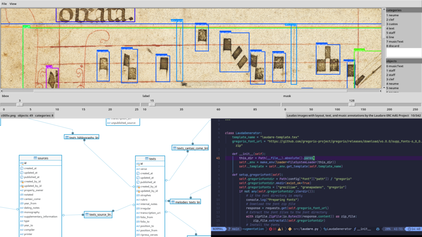The width and height of the screenshot is (422, 237).
Task: Open the File menu
Action: pos(4,4)
